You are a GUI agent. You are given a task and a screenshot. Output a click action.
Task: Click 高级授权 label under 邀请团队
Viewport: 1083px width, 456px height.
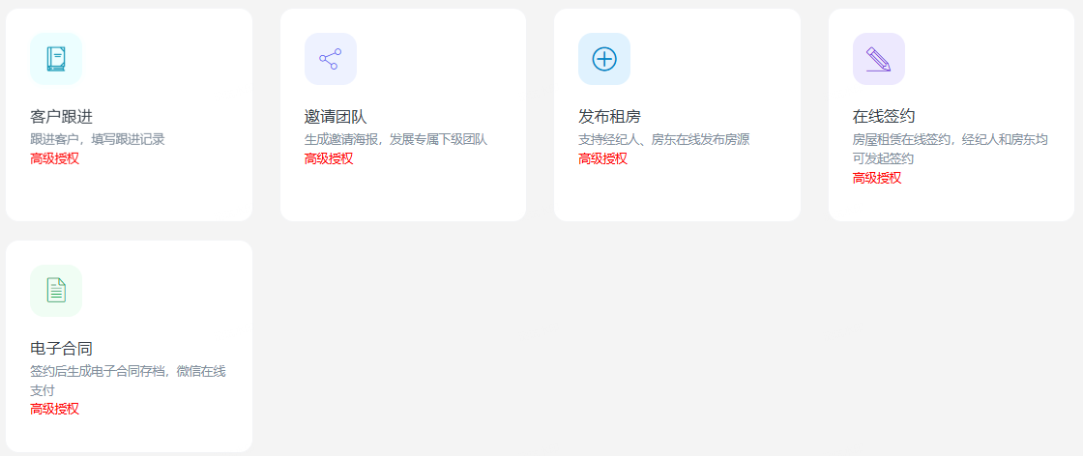pyautogui.click(x=329, y=158)
